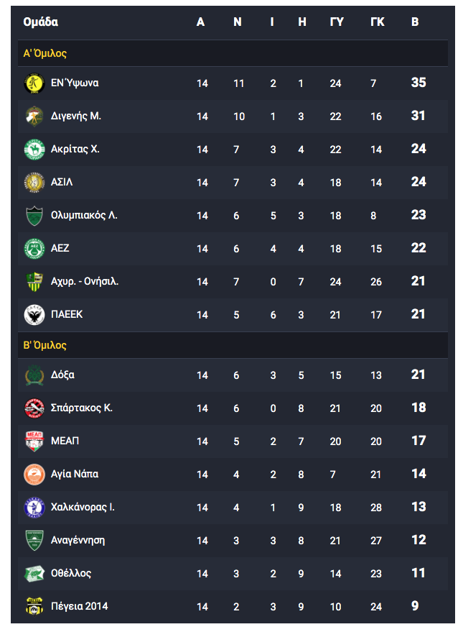This screenshot has height=632, width=463.
Task: Click the ΠΑΕΕΚ eagle crest
Action: 34,314
